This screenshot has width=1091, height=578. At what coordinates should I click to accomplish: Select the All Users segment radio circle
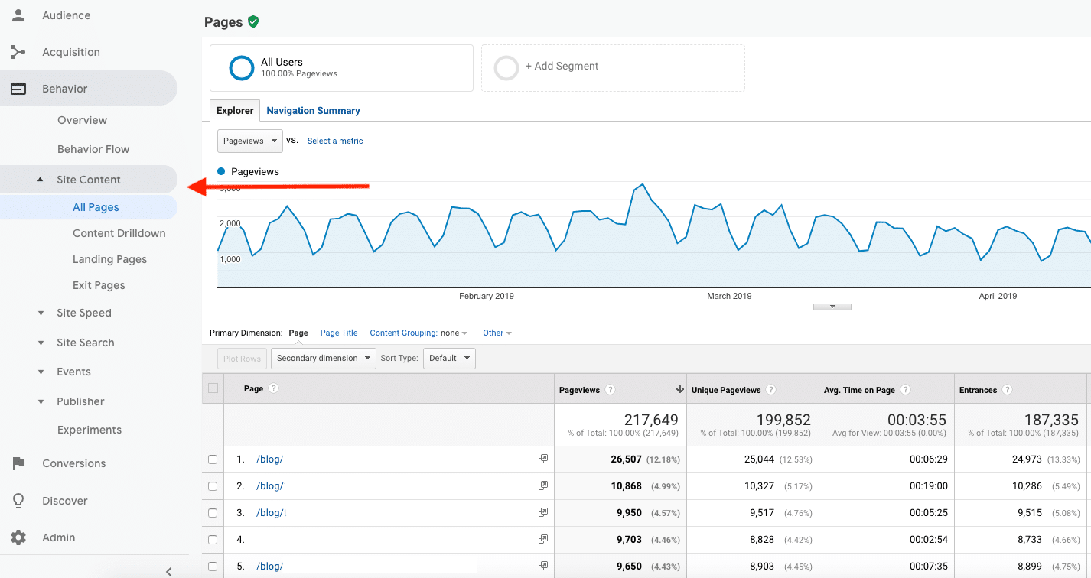[x=241, y=68]
